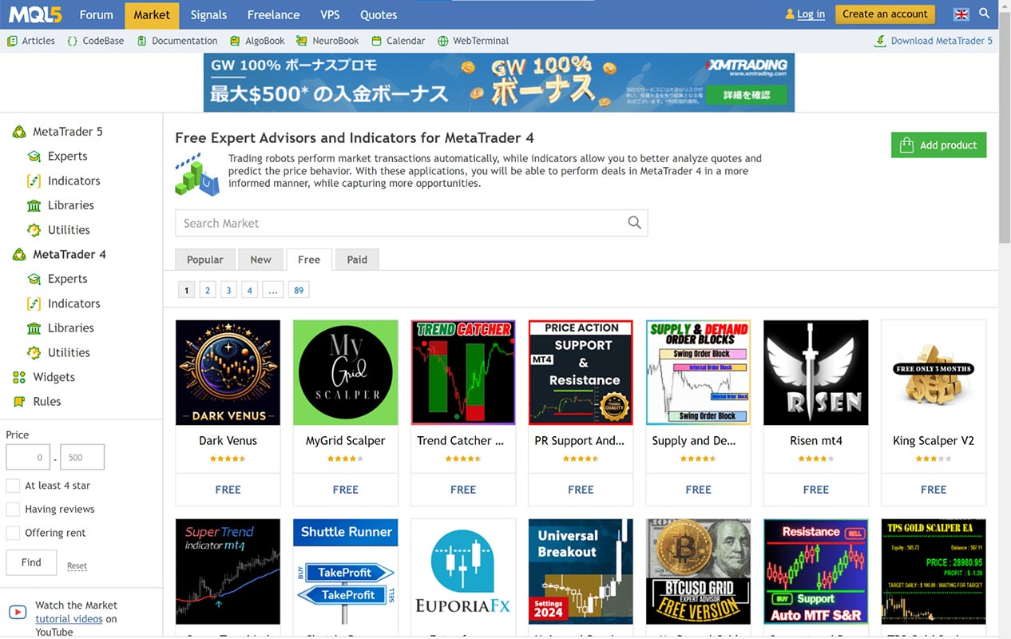This screenshot has width=1011, height=639.
Task: Click the magnifier icon inside Search Market box
Action: coord(634,223)
